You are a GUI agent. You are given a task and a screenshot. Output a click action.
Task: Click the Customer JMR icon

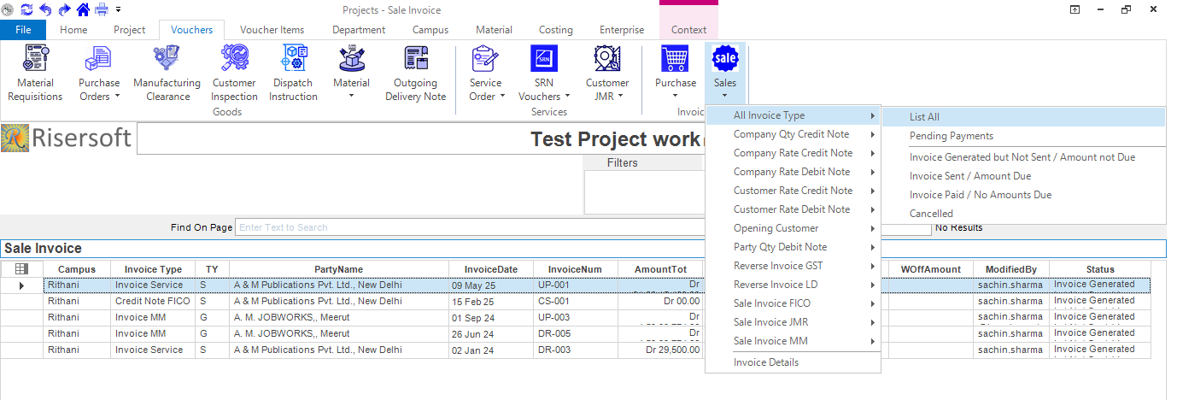tap(607, 60)
